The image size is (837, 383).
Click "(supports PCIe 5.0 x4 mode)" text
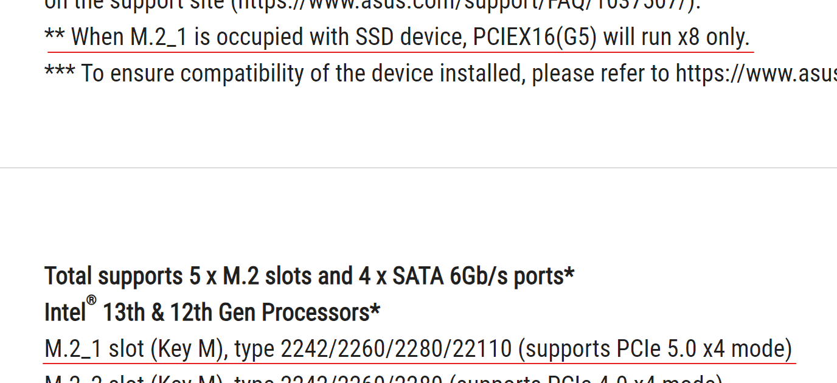pyautogui.click(x=655, y=350)
